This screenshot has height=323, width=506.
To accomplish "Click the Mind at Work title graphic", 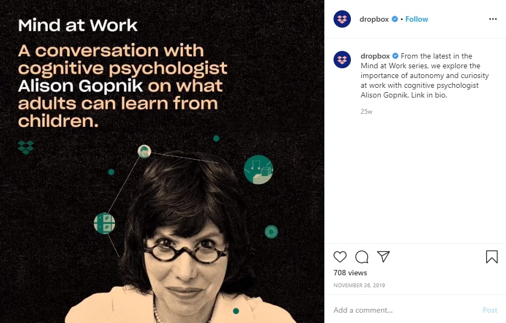I will point(78,25).
